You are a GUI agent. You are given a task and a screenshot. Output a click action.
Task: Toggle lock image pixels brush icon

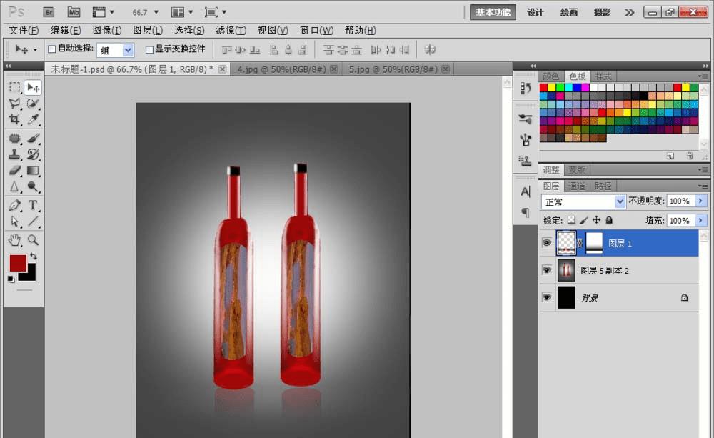[584, 220]
